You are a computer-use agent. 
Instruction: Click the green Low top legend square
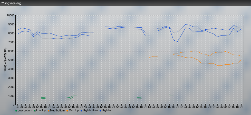tap(35, 111)
